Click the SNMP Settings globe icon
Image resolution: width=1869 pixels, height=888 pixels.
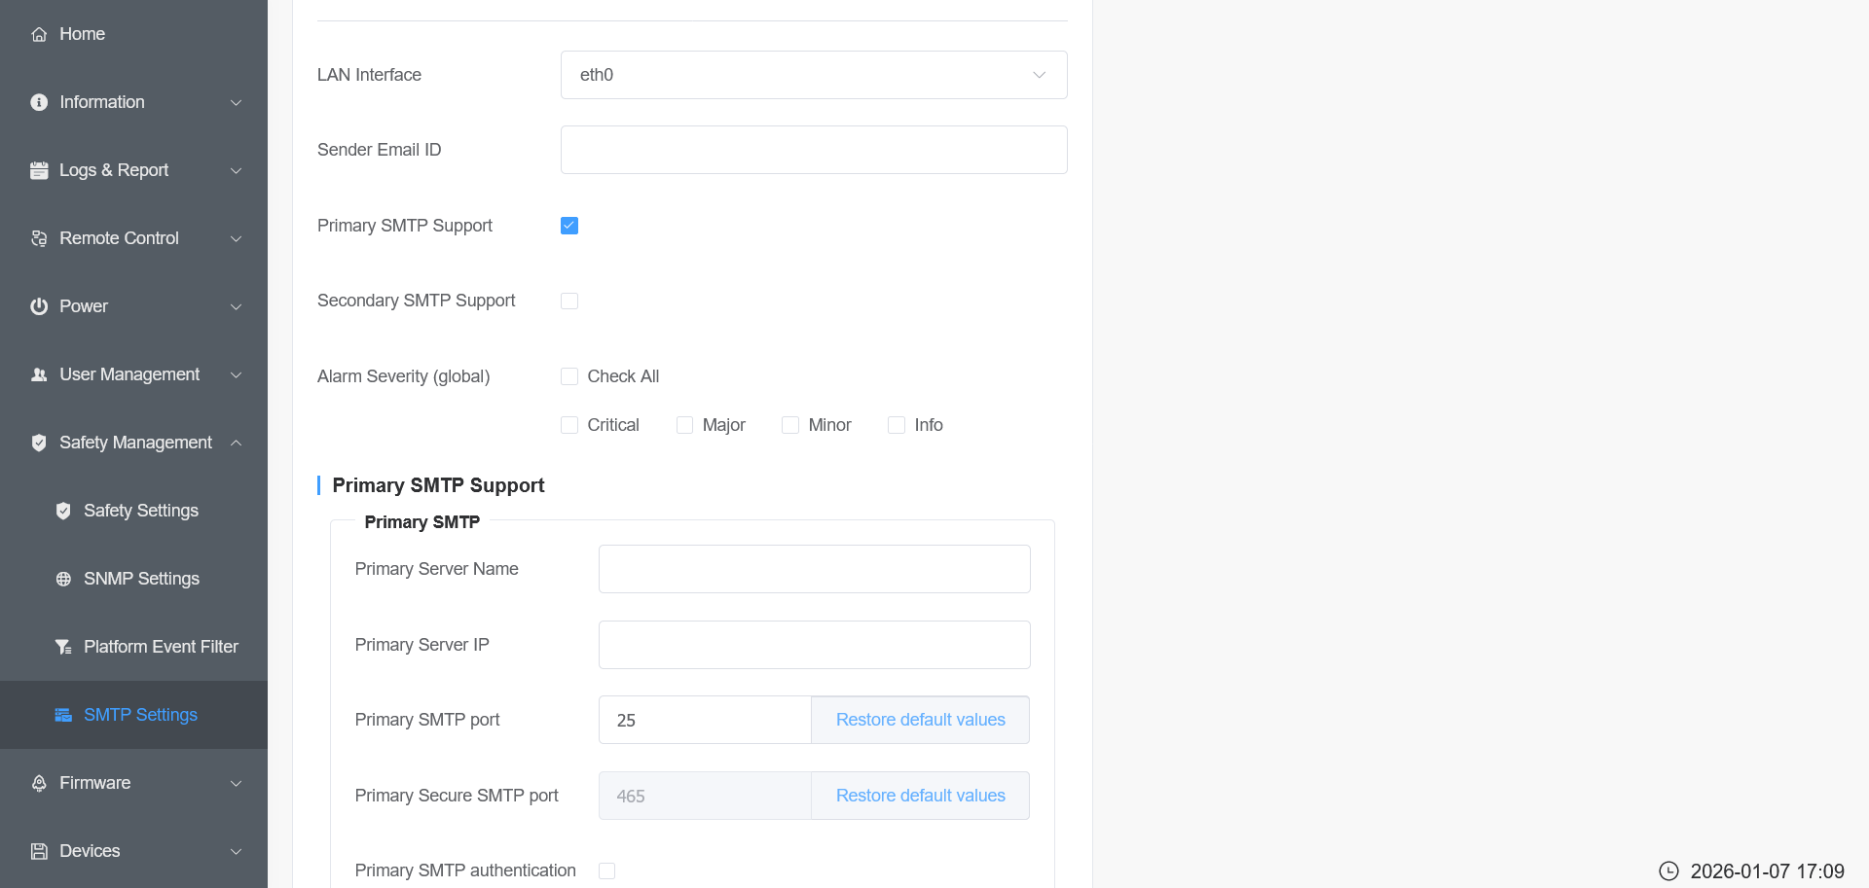point(63,579)
